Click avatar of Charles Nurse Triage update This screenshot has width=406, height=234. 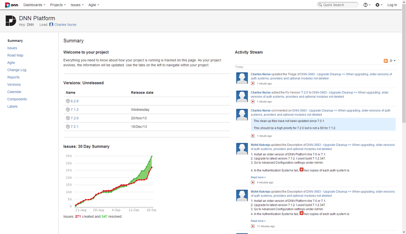point(242,78)
